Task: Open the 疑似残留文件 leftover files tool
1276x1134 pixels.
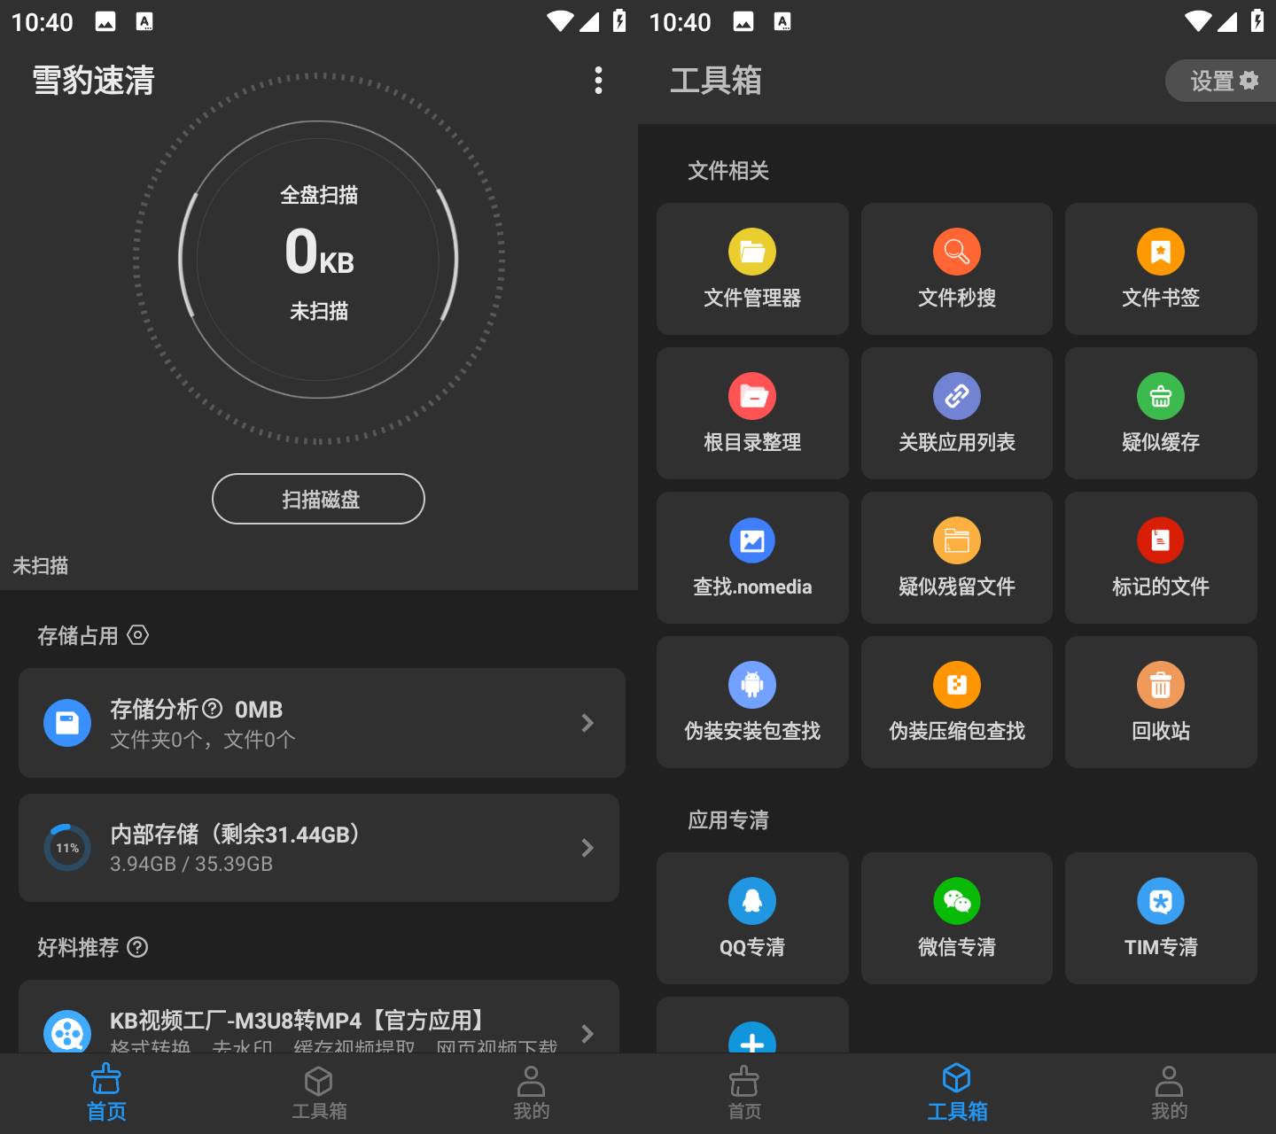Action: (x=956, y=557)
